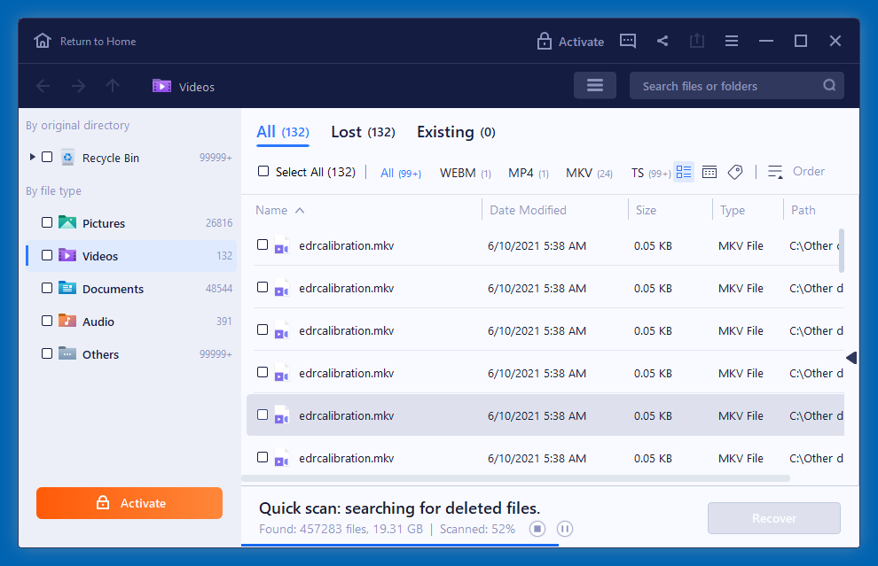Collapse the right-edge panel arrow

coord(852,358)
